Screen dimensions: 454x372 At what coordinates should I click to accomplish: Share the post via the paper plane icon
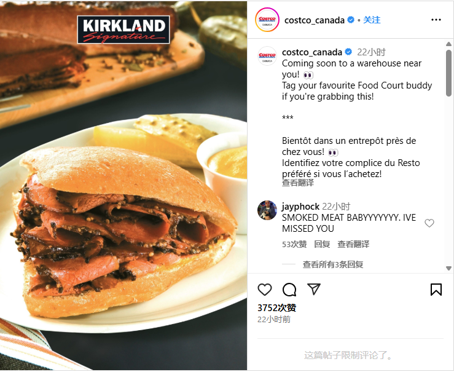pos(314,289)
